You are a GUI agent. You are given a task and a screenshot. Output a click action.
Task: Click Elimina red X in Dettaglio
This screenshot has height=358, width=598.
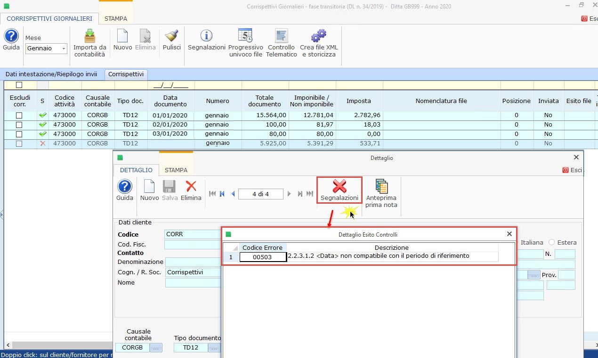[x=191, y=191]
